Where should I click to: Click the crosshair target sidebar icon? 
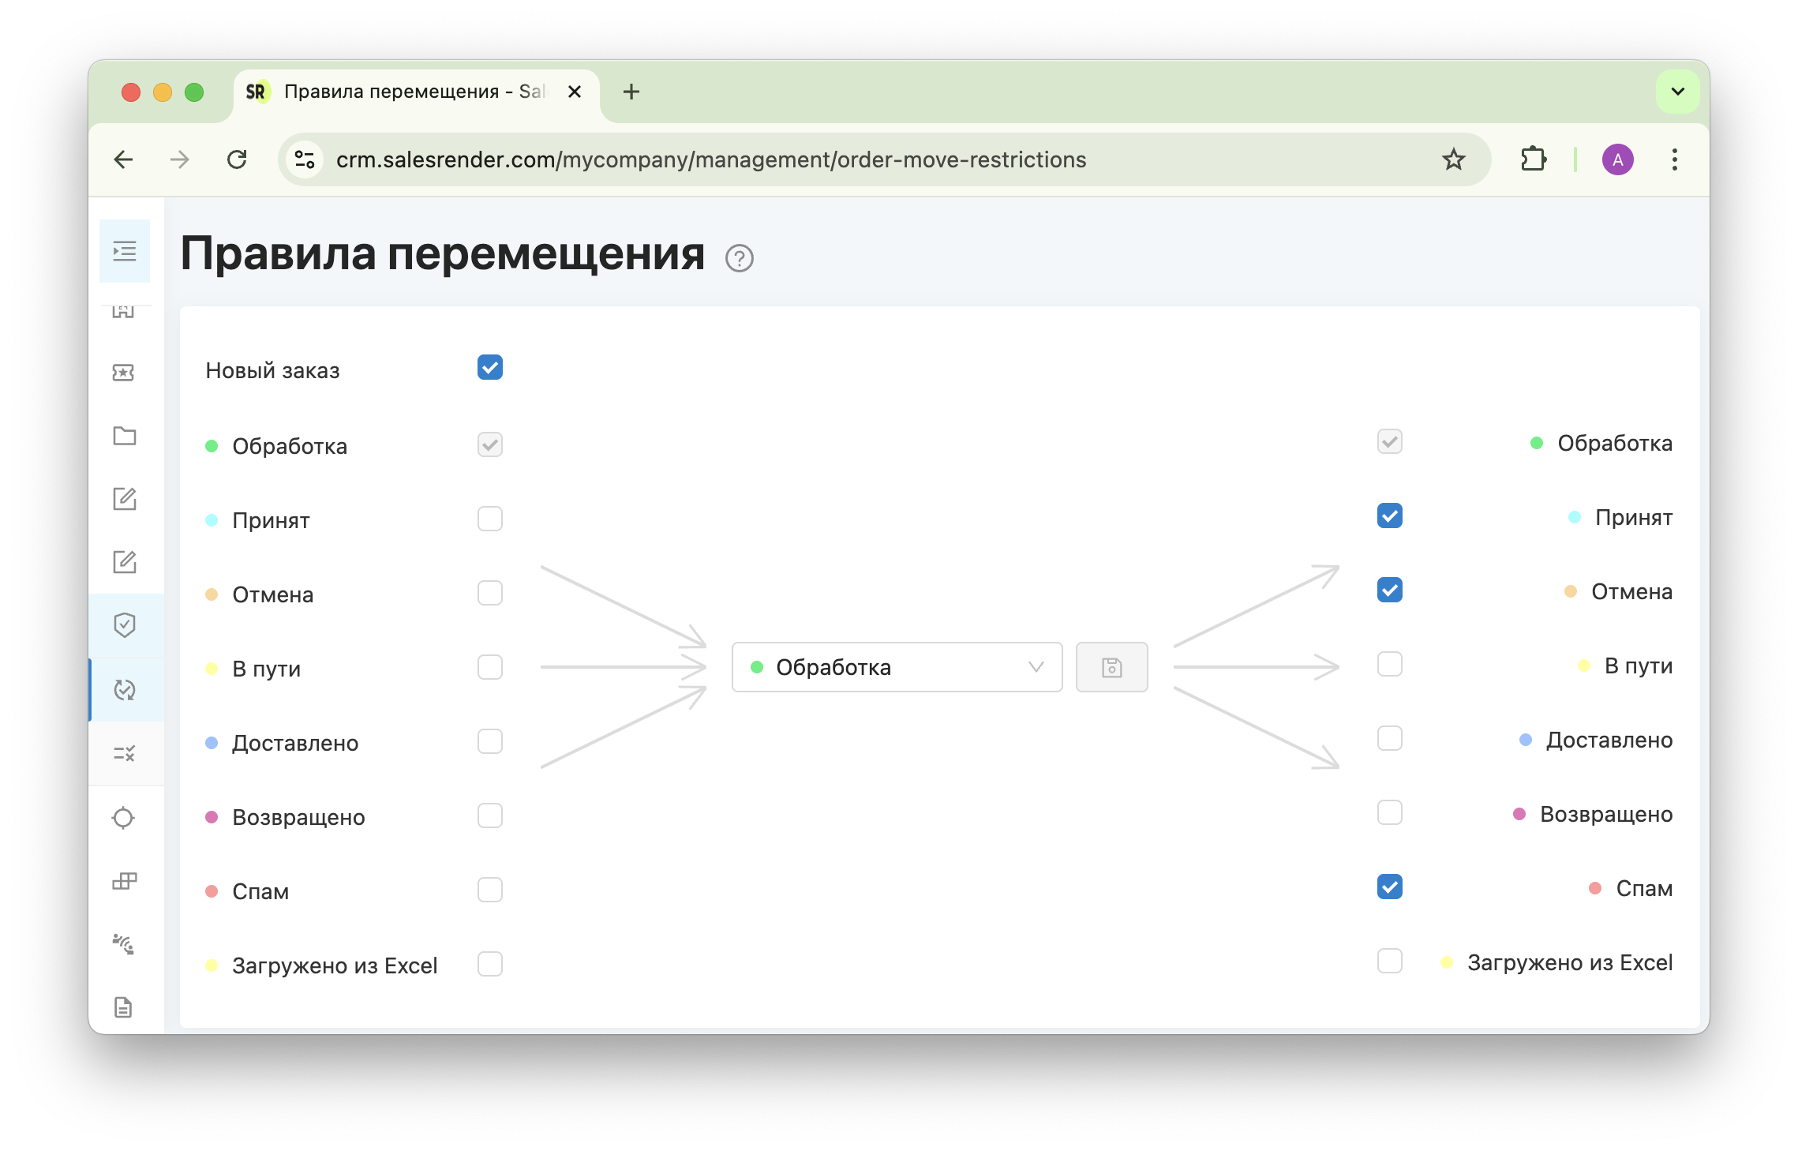click(x=124, y=818)
